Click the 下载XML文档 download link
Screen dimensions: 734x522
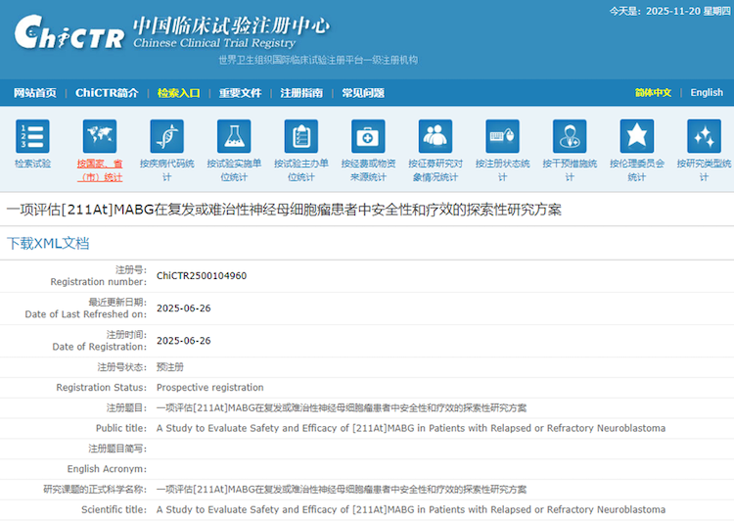[48, 243]
